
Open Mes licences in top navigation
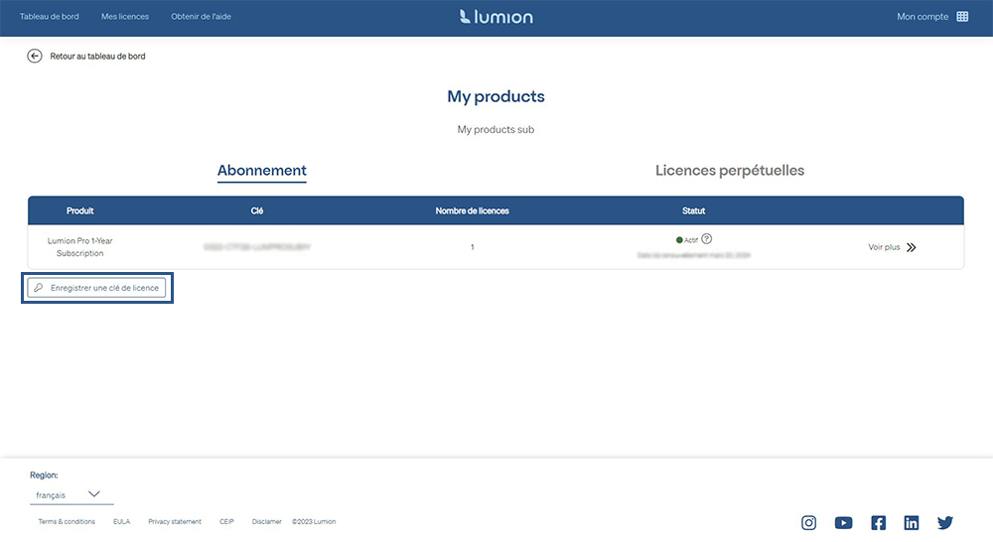pos(125,17)
